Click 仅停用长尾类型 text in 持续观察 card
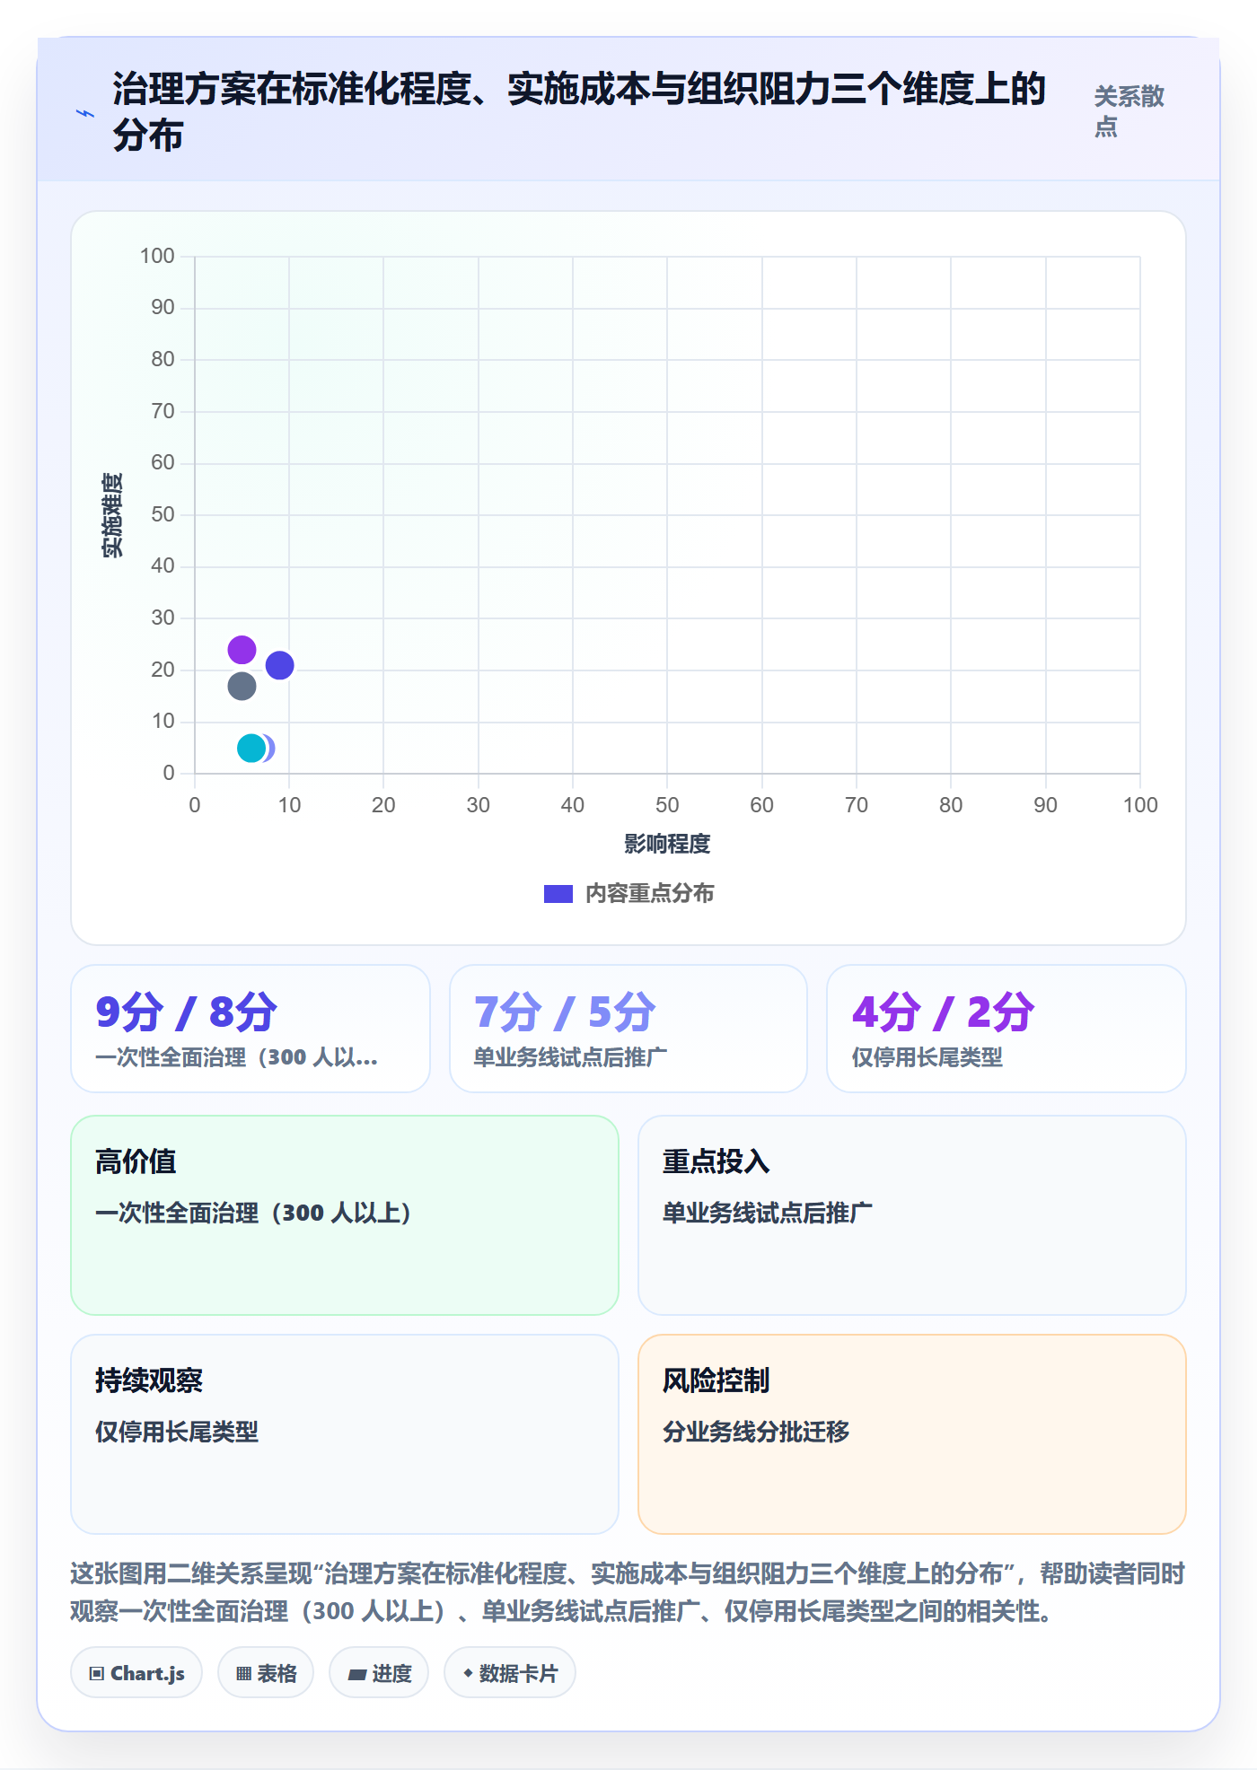 177,1432
